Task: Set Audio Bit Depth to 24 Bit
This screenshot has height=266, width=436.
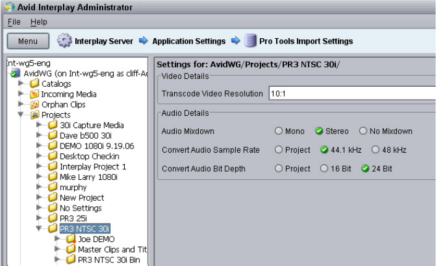Action: [365, 168]
